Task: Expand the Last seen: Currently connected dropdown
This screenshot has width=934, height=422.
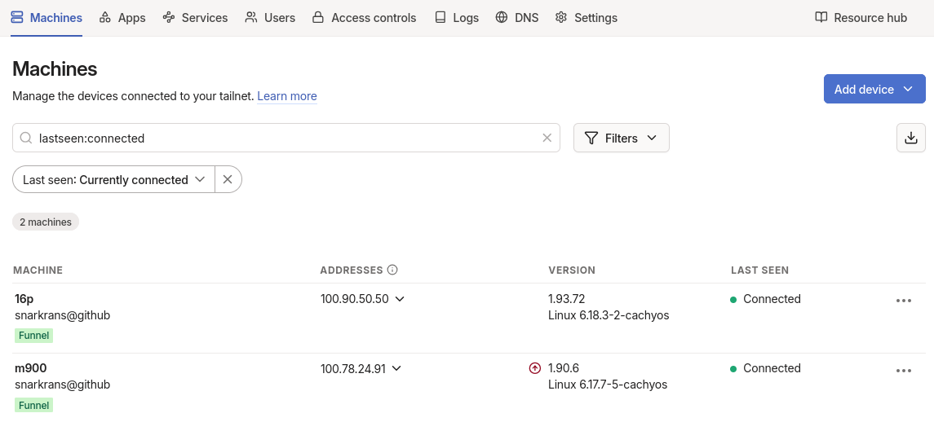Action: click(x=113, y=180)
